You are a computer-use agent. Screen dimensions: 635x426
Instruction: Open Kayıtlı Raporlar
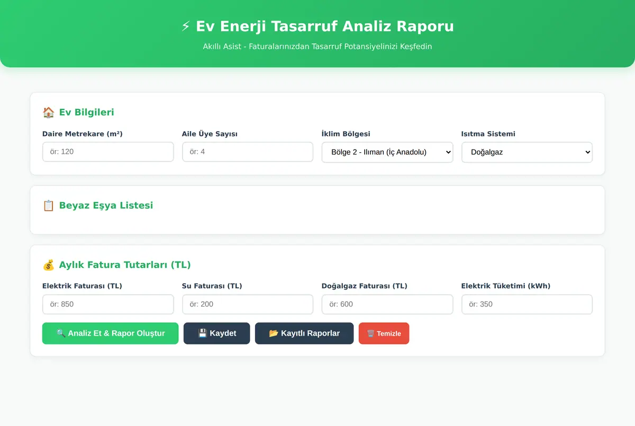point(304,334)
